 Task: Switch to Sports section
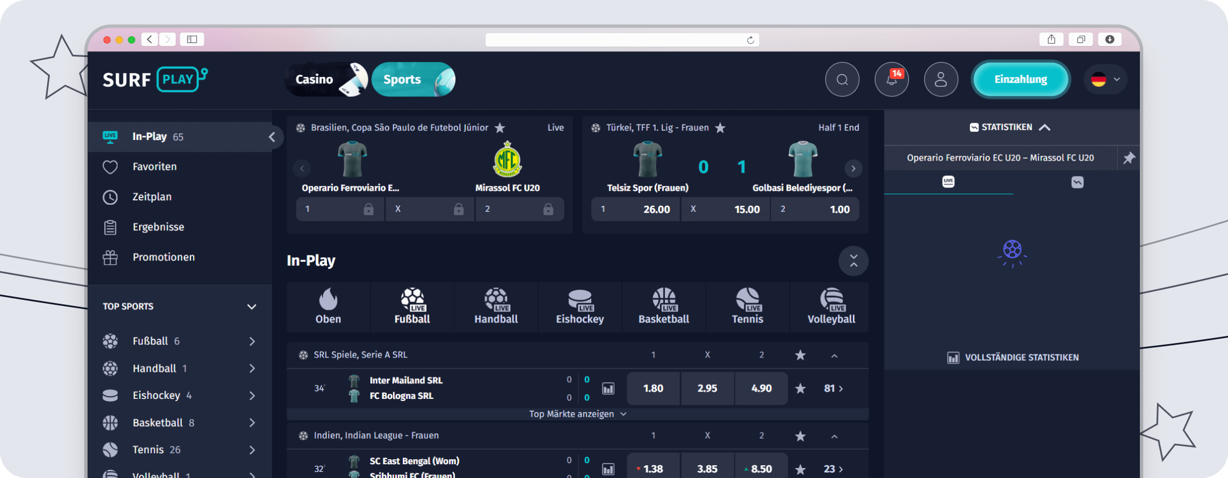pos(414,80)
